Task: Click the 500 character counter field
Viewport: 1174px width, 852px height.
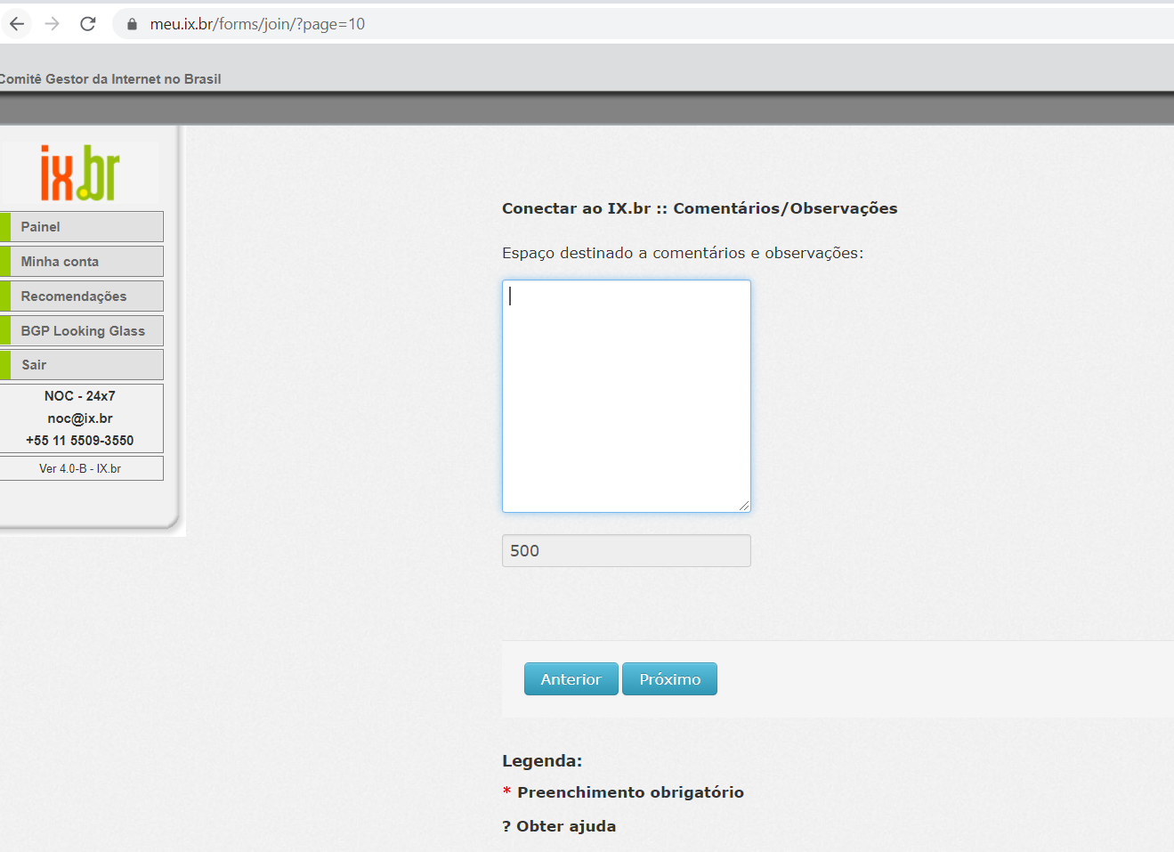Action: click(x=627, y=550)
